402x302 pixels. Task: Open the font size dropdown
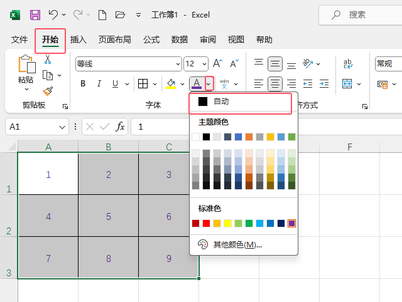pos(204,64)
